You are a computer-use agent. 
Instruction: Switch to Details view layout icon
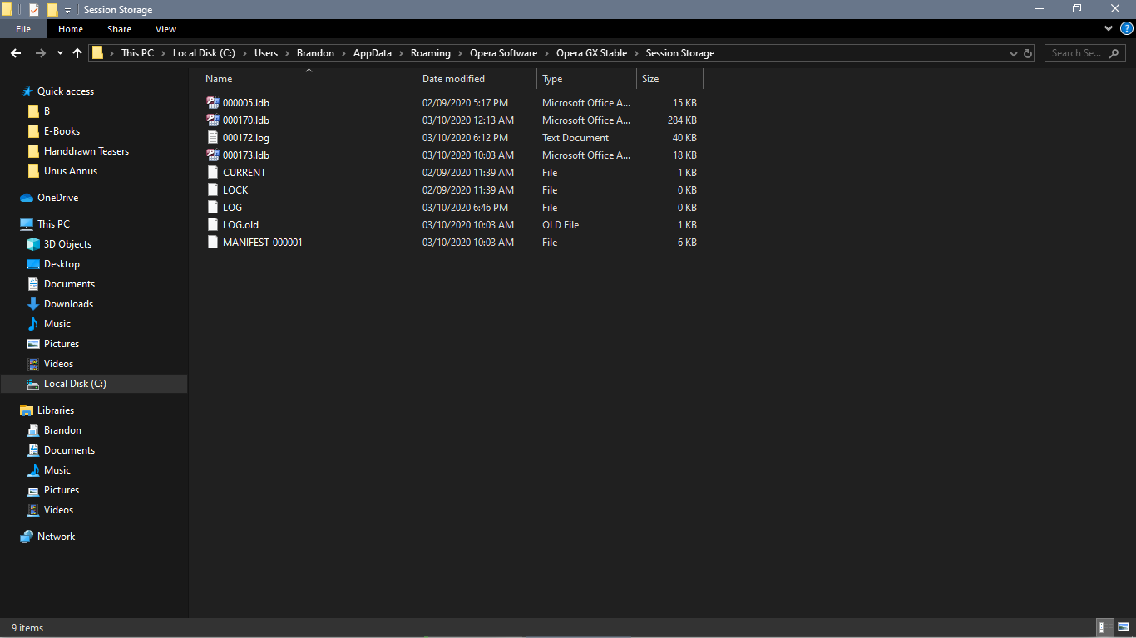1106,628
